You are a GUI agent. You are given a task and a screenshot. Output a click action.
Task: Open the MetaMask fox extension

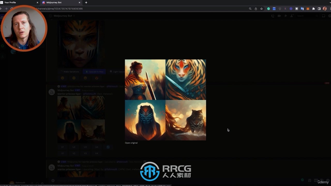(x=308, y=9)
